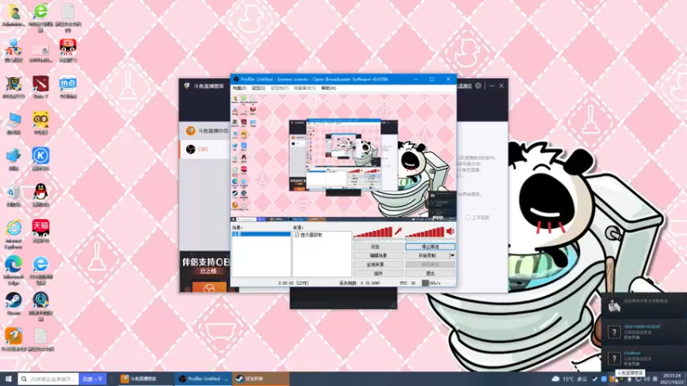The width and height of the screenshot is (687, 386).
Task: Click the OBS preview canvas thumbnail
Action: coord(343,156)
